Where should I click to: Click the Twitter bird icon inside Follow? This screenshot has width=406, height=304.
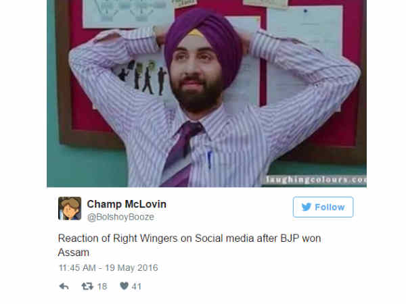[307, 207]
